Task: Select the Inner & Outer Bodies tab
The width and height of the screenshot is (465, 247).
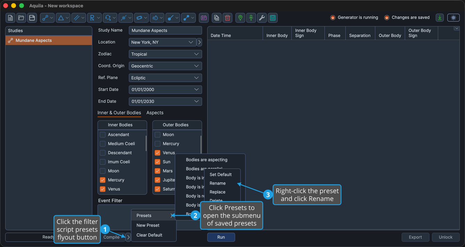Action: 119,113
